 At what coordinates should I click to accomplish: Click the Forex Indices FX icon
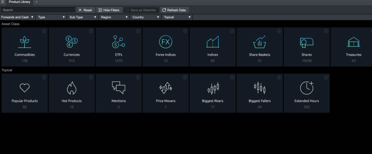pos(165,42)
